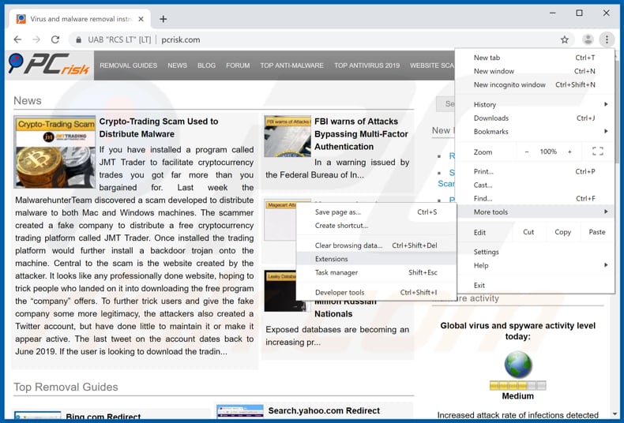Expand the History submenu
The height and width of the screenshot is (423, 624).
point(535,104)
